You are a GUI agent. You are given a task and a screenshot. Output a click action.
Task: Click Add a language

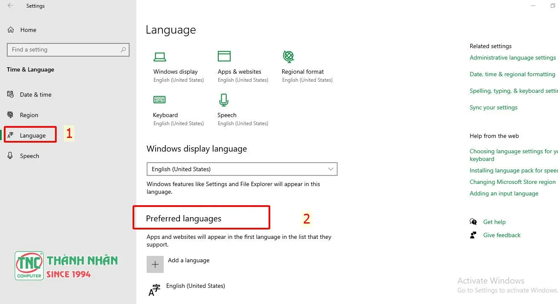pyautogui.click(x=189, y=260)
